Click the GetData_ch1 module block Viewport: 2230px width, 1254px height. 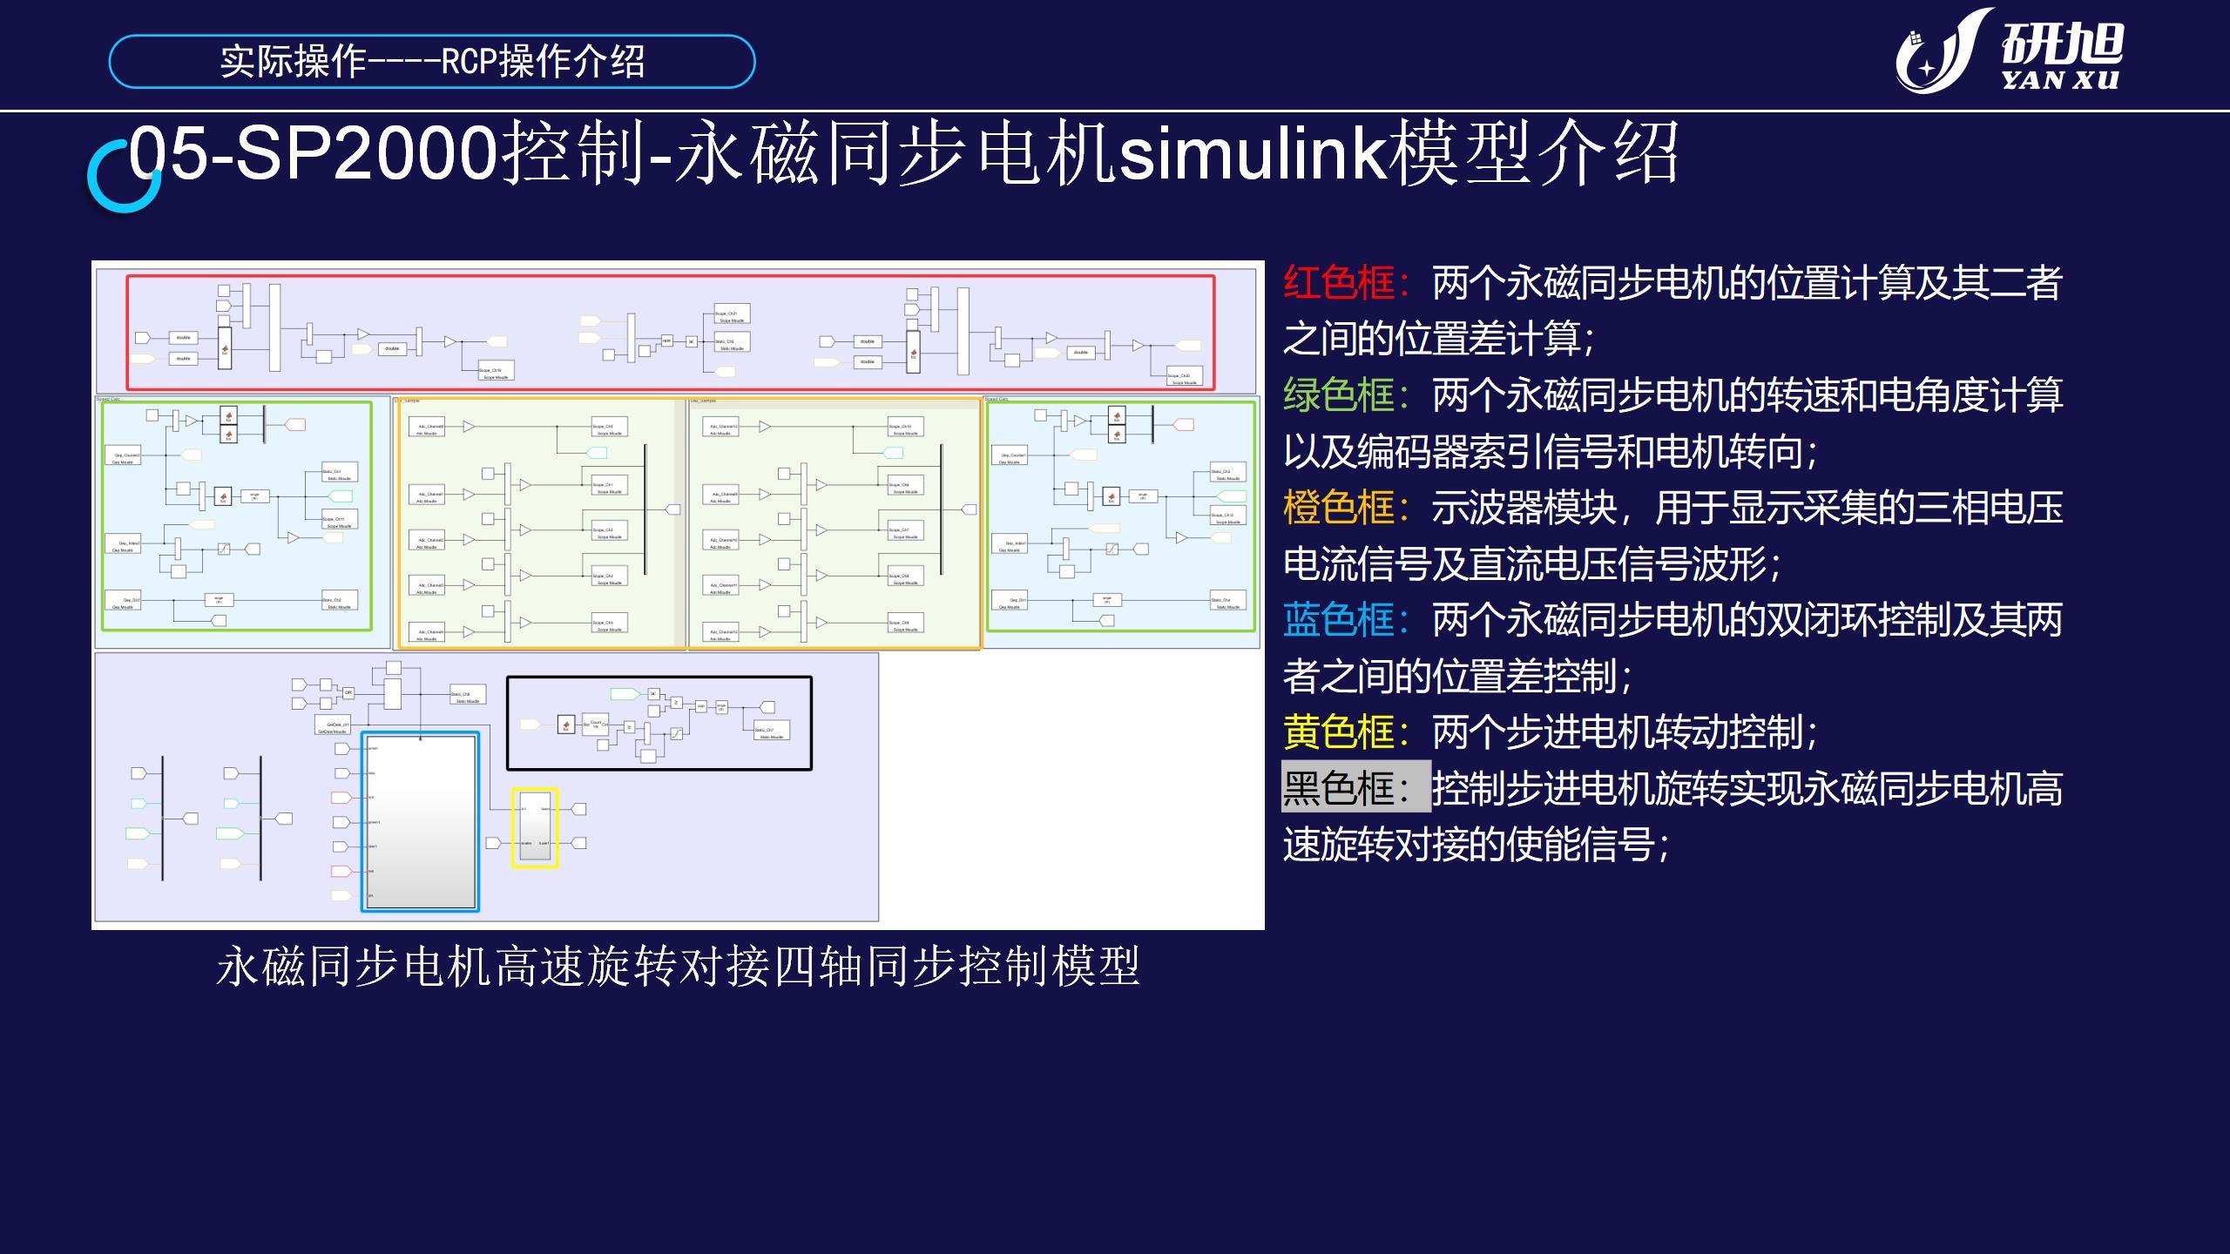pyautogui.click(x=332, y=726)
